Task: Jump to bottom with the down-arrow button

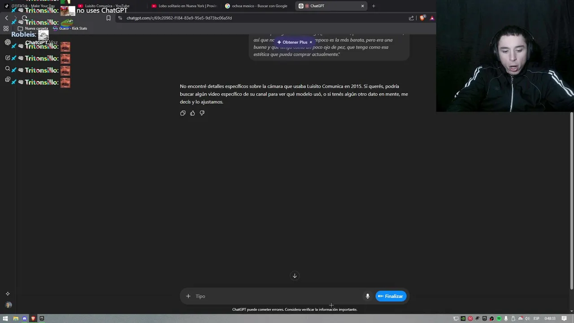Action: tap(295, 276)
